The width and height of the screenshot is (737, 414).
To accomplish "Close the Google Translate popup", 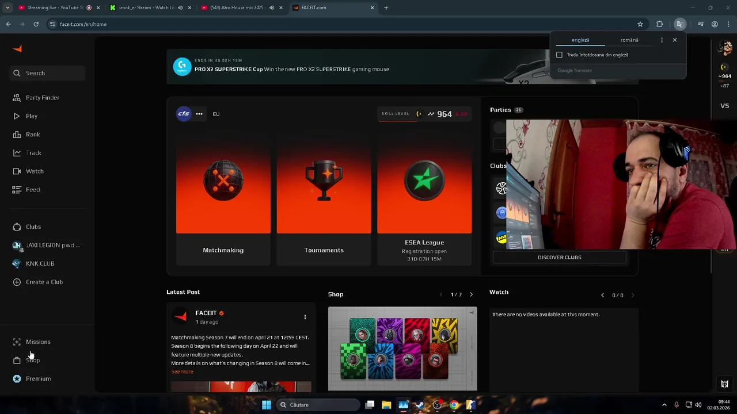I will point(675,40).
